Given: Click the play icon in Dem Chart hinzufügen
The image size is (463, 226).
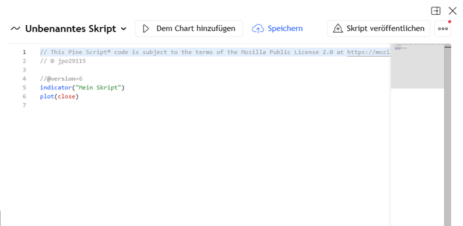Looking at the screenshot, I should (x=146, y=28).
